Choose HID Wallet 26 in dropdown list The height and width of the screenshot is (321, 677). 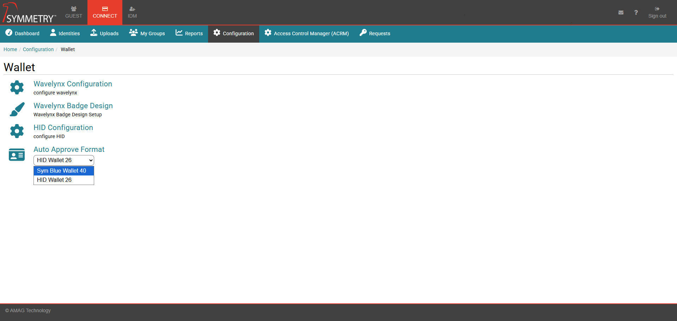[x=64, y=180]
